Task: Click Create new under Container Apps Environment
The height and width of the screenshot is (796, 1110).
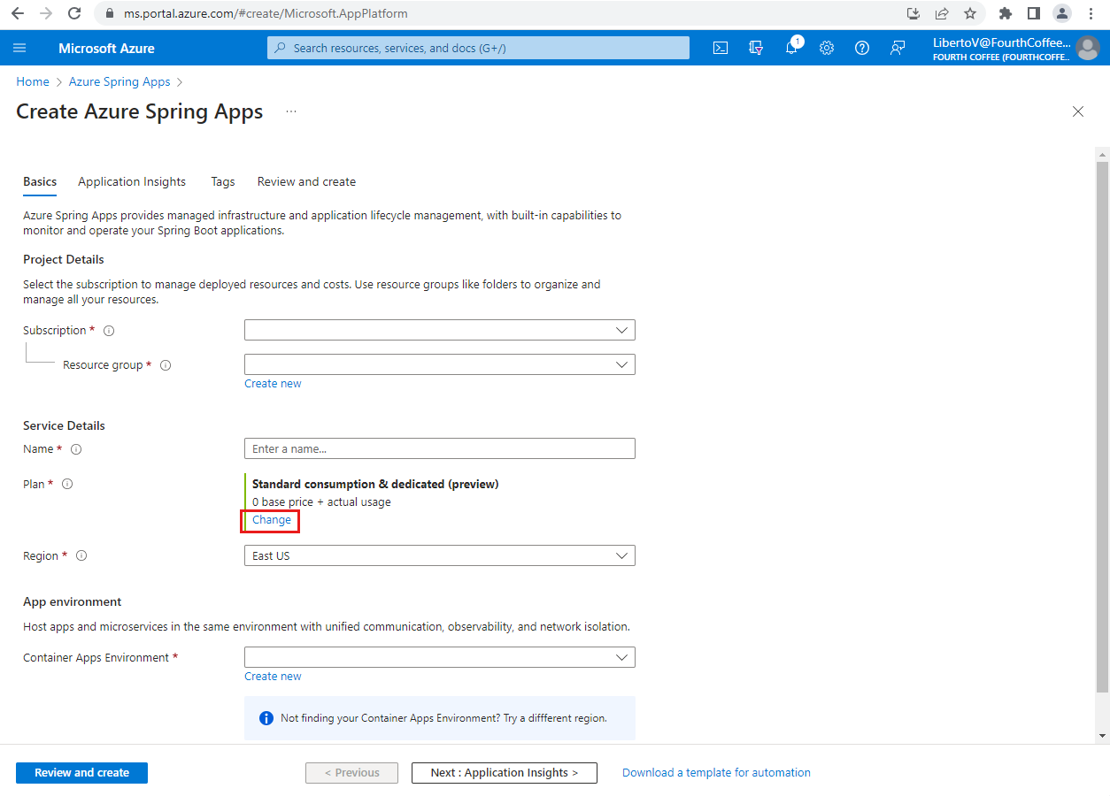Action: tap(273, 677)
